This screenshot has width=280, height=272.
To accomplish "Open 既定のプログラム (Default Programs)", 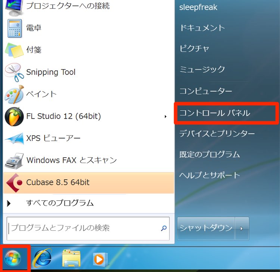I will point(210,154).
